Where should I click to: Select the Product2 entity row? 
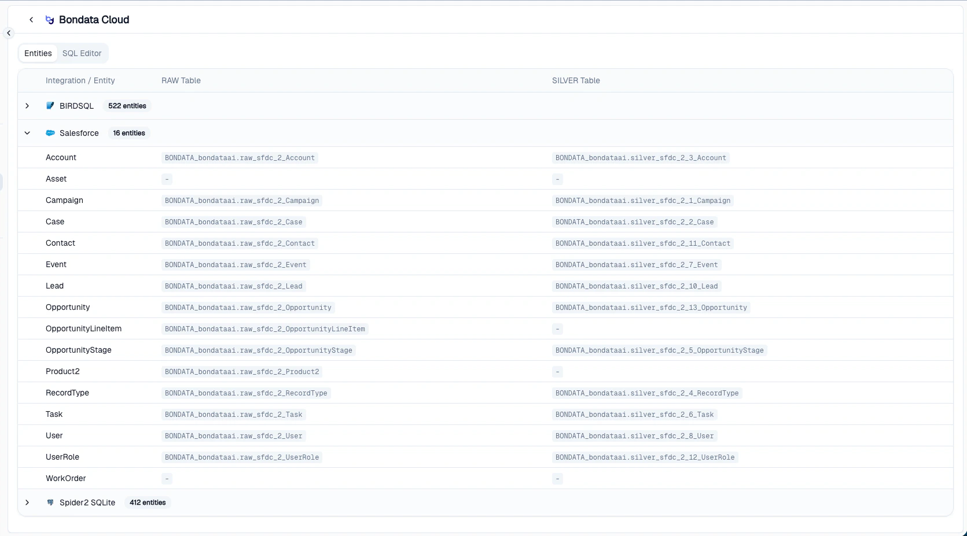click(x=486, y=371)
